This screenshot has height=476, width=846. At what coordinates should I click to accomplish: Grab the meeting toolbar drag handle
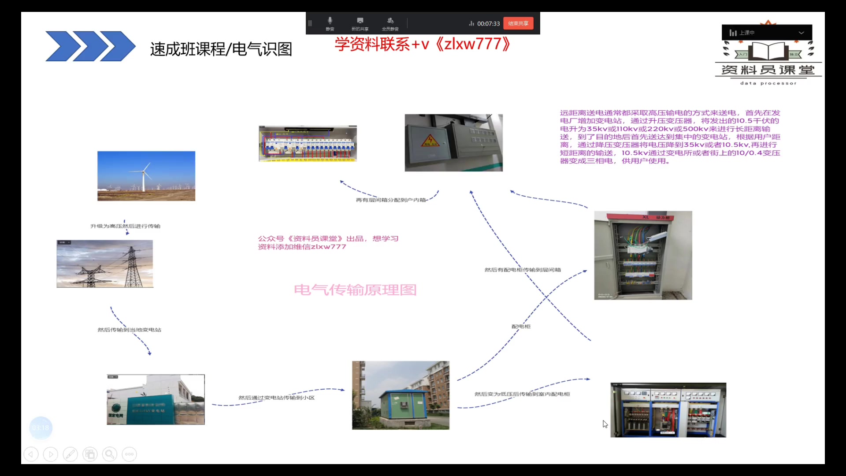coord(310,23)
